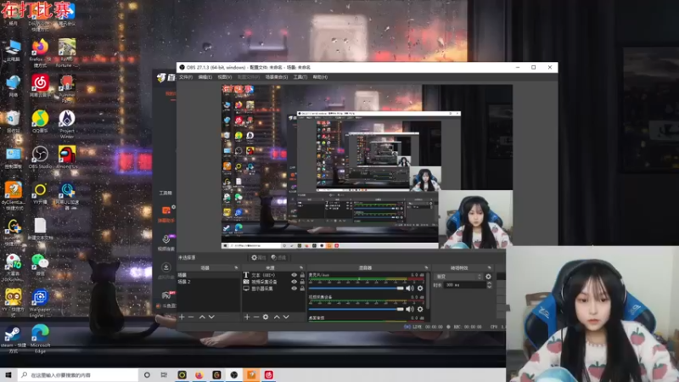This screenshot has width=679, height=382.
Task: Click the Windows taskbar search box
Action: click(x=78, y=374)
